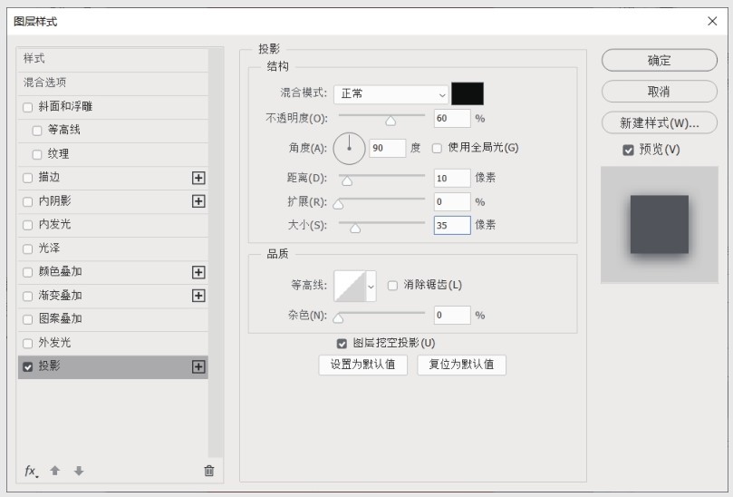Click the 杂色 slider handle
Image resolution: width=733 pixels, height=497 pixels.
click(338, 318)
